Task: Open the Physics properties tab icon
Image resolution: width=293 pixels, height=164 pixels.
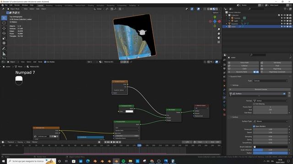Action: [224, 97]
